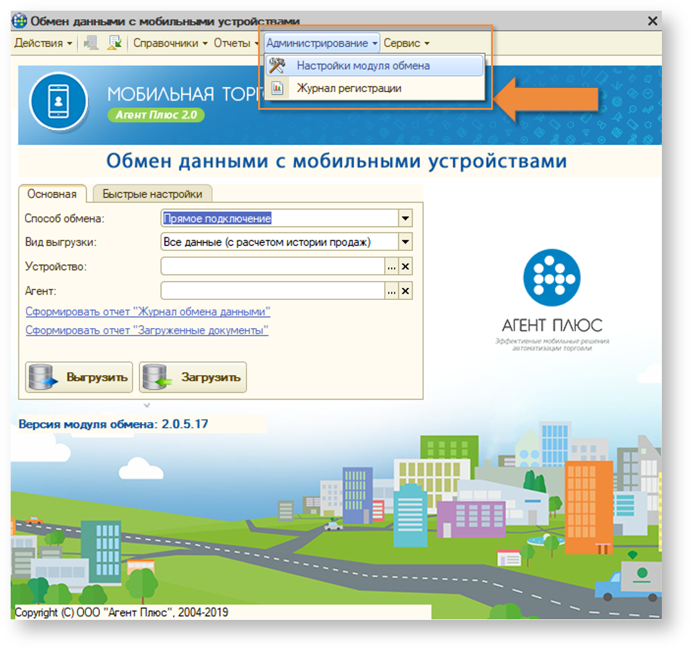This screenshot has height=650, width=692.
Task: Choose Настройки модуля обмена menu entry
Action: pos(374,66)
